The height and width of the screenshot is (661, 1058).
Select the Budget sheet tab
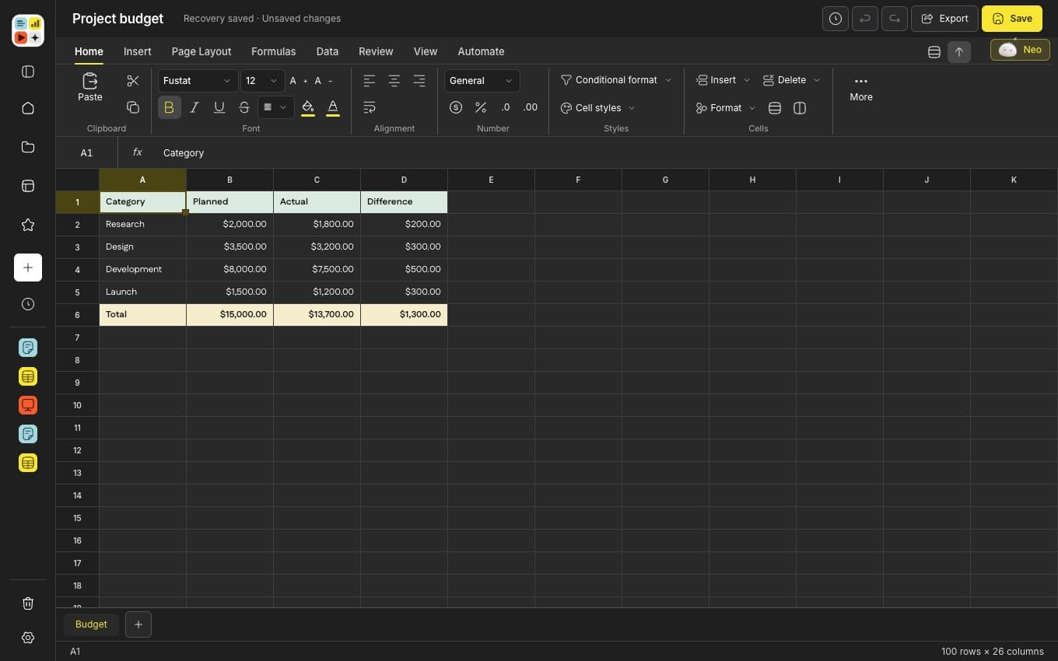[x=91, y=624]
